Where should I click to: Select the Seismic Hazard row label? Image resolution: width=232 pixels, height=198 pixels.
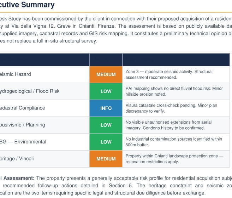click(16, 74)
